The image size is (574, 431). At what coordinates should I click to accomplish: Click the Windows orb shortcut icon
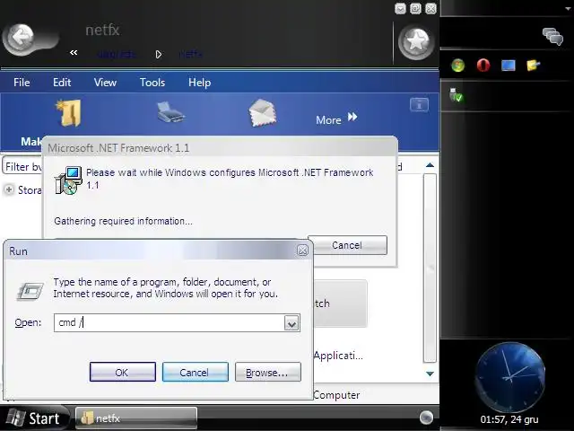[457, 66]
